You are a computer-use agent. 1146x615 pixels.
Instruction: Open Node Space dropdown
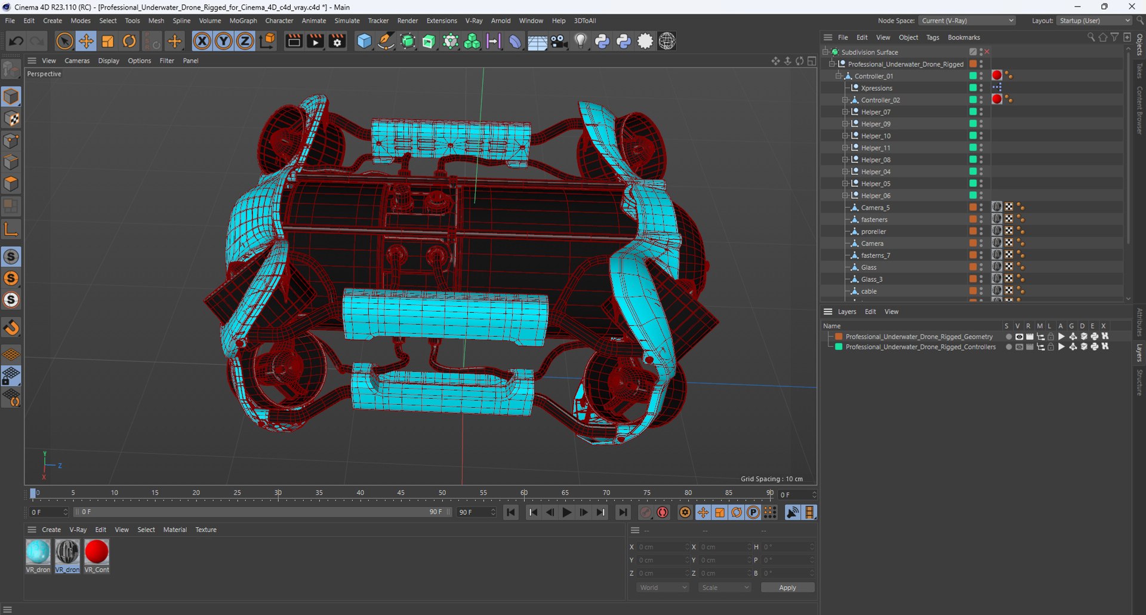tap(966, 20)
